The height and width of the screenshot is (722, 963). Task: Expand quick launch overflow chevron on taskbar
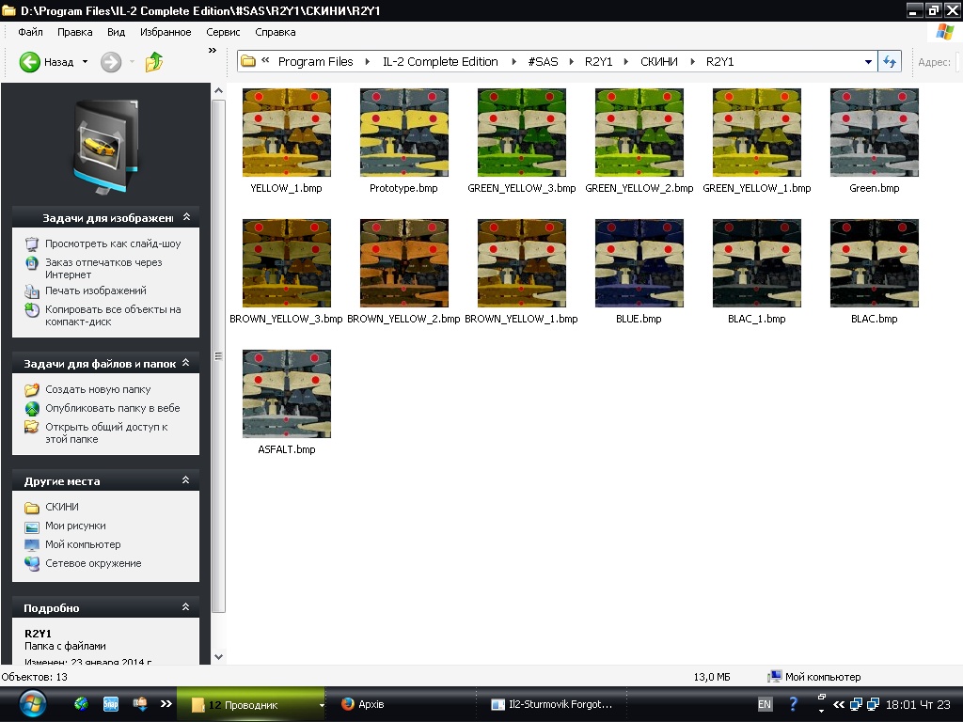tap(166, 704)
